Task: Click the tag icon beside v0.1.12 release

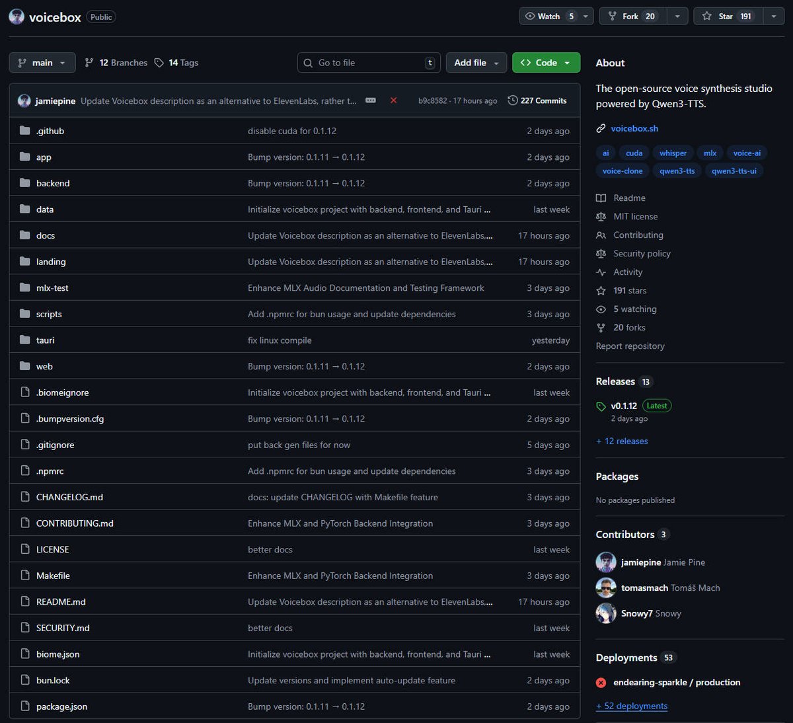Action: (x=601, y=406)
